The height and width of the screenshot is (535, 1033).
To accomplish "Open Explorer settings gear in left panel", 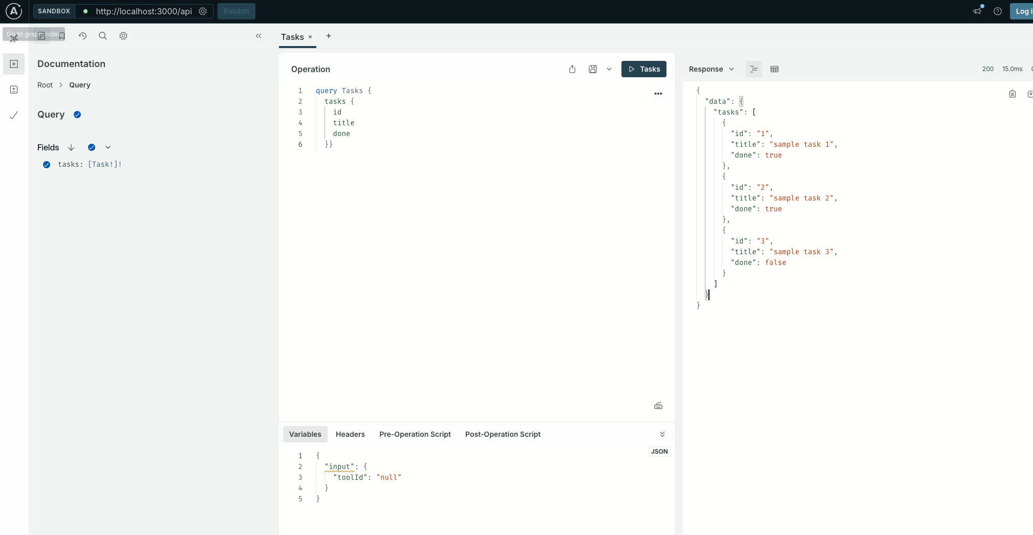I will point(123,36).
